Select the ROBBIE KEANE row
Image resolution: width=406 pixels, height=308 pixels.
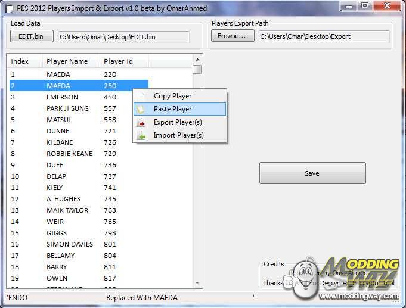[x=70, y=154]
